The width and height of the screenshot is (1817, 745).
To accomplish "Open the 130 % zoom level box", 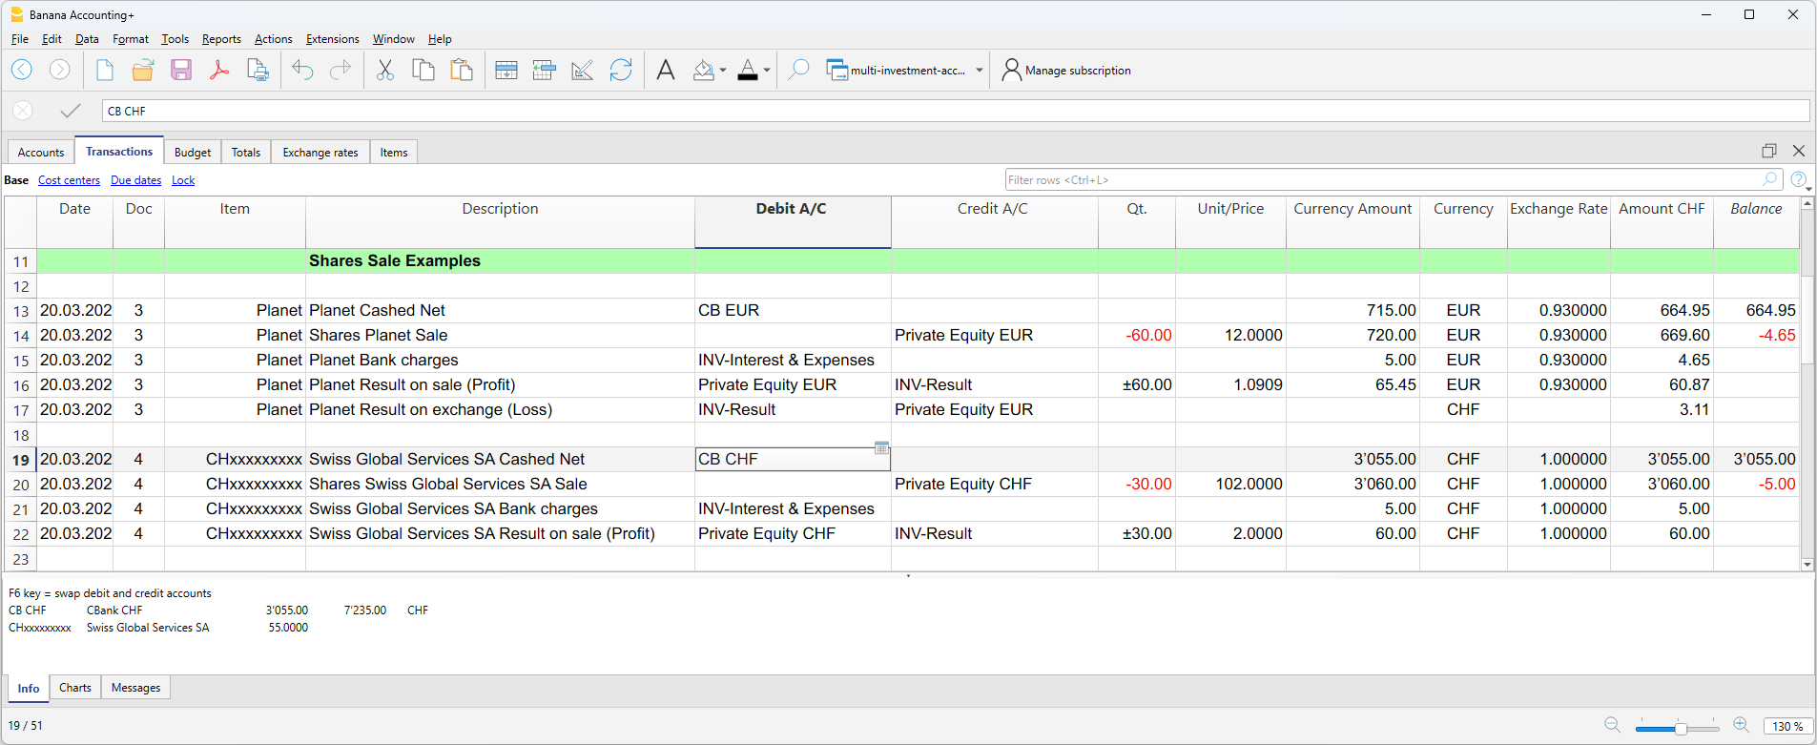I will [1787, 726].
